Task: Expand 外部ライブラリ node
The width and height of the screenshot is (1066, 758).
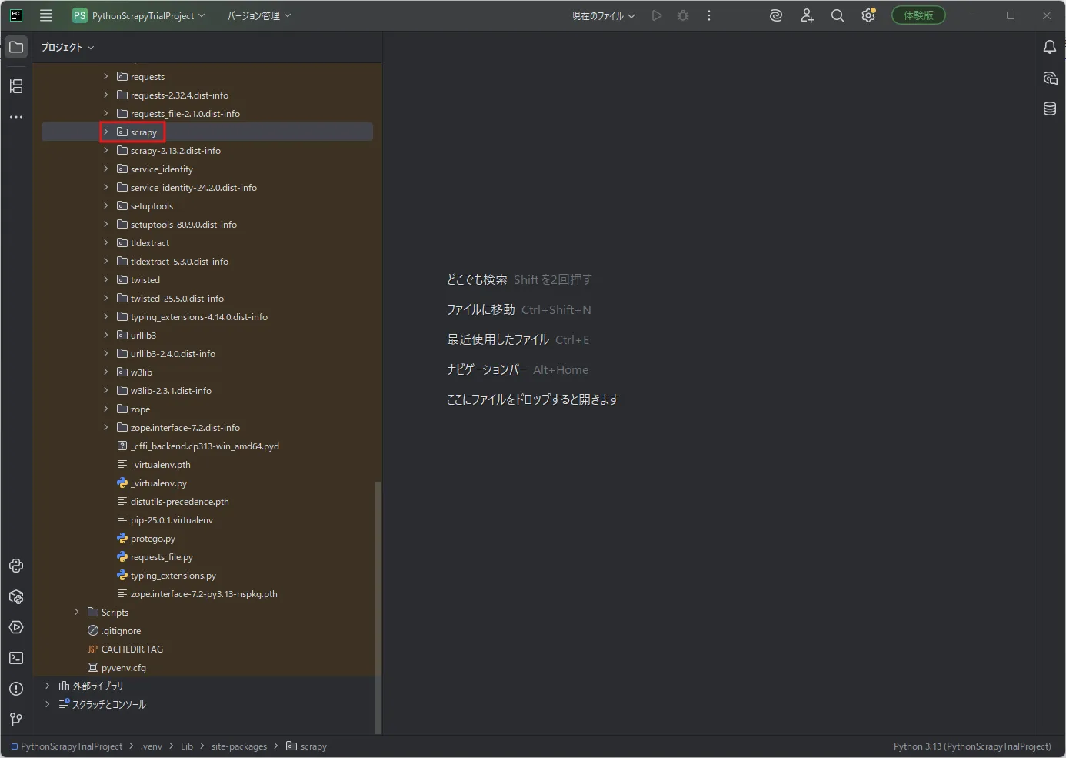Action: (48, 686)
